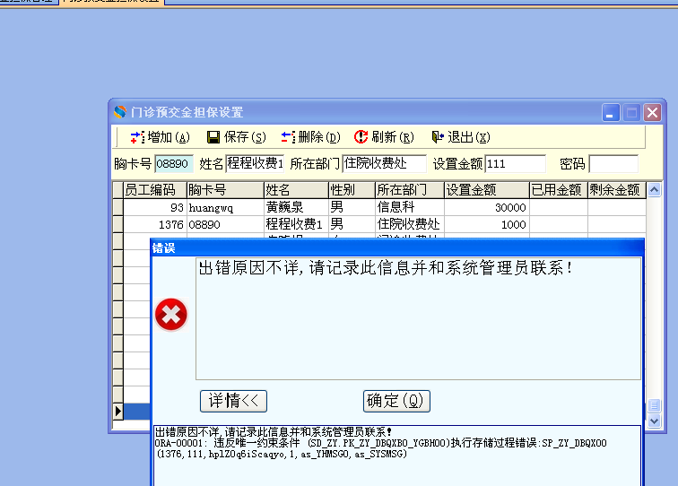This screenshot has width=678, height=486.
Task: Minimize the 门诊预交金担保设置 window
Action: coord(611,112)
